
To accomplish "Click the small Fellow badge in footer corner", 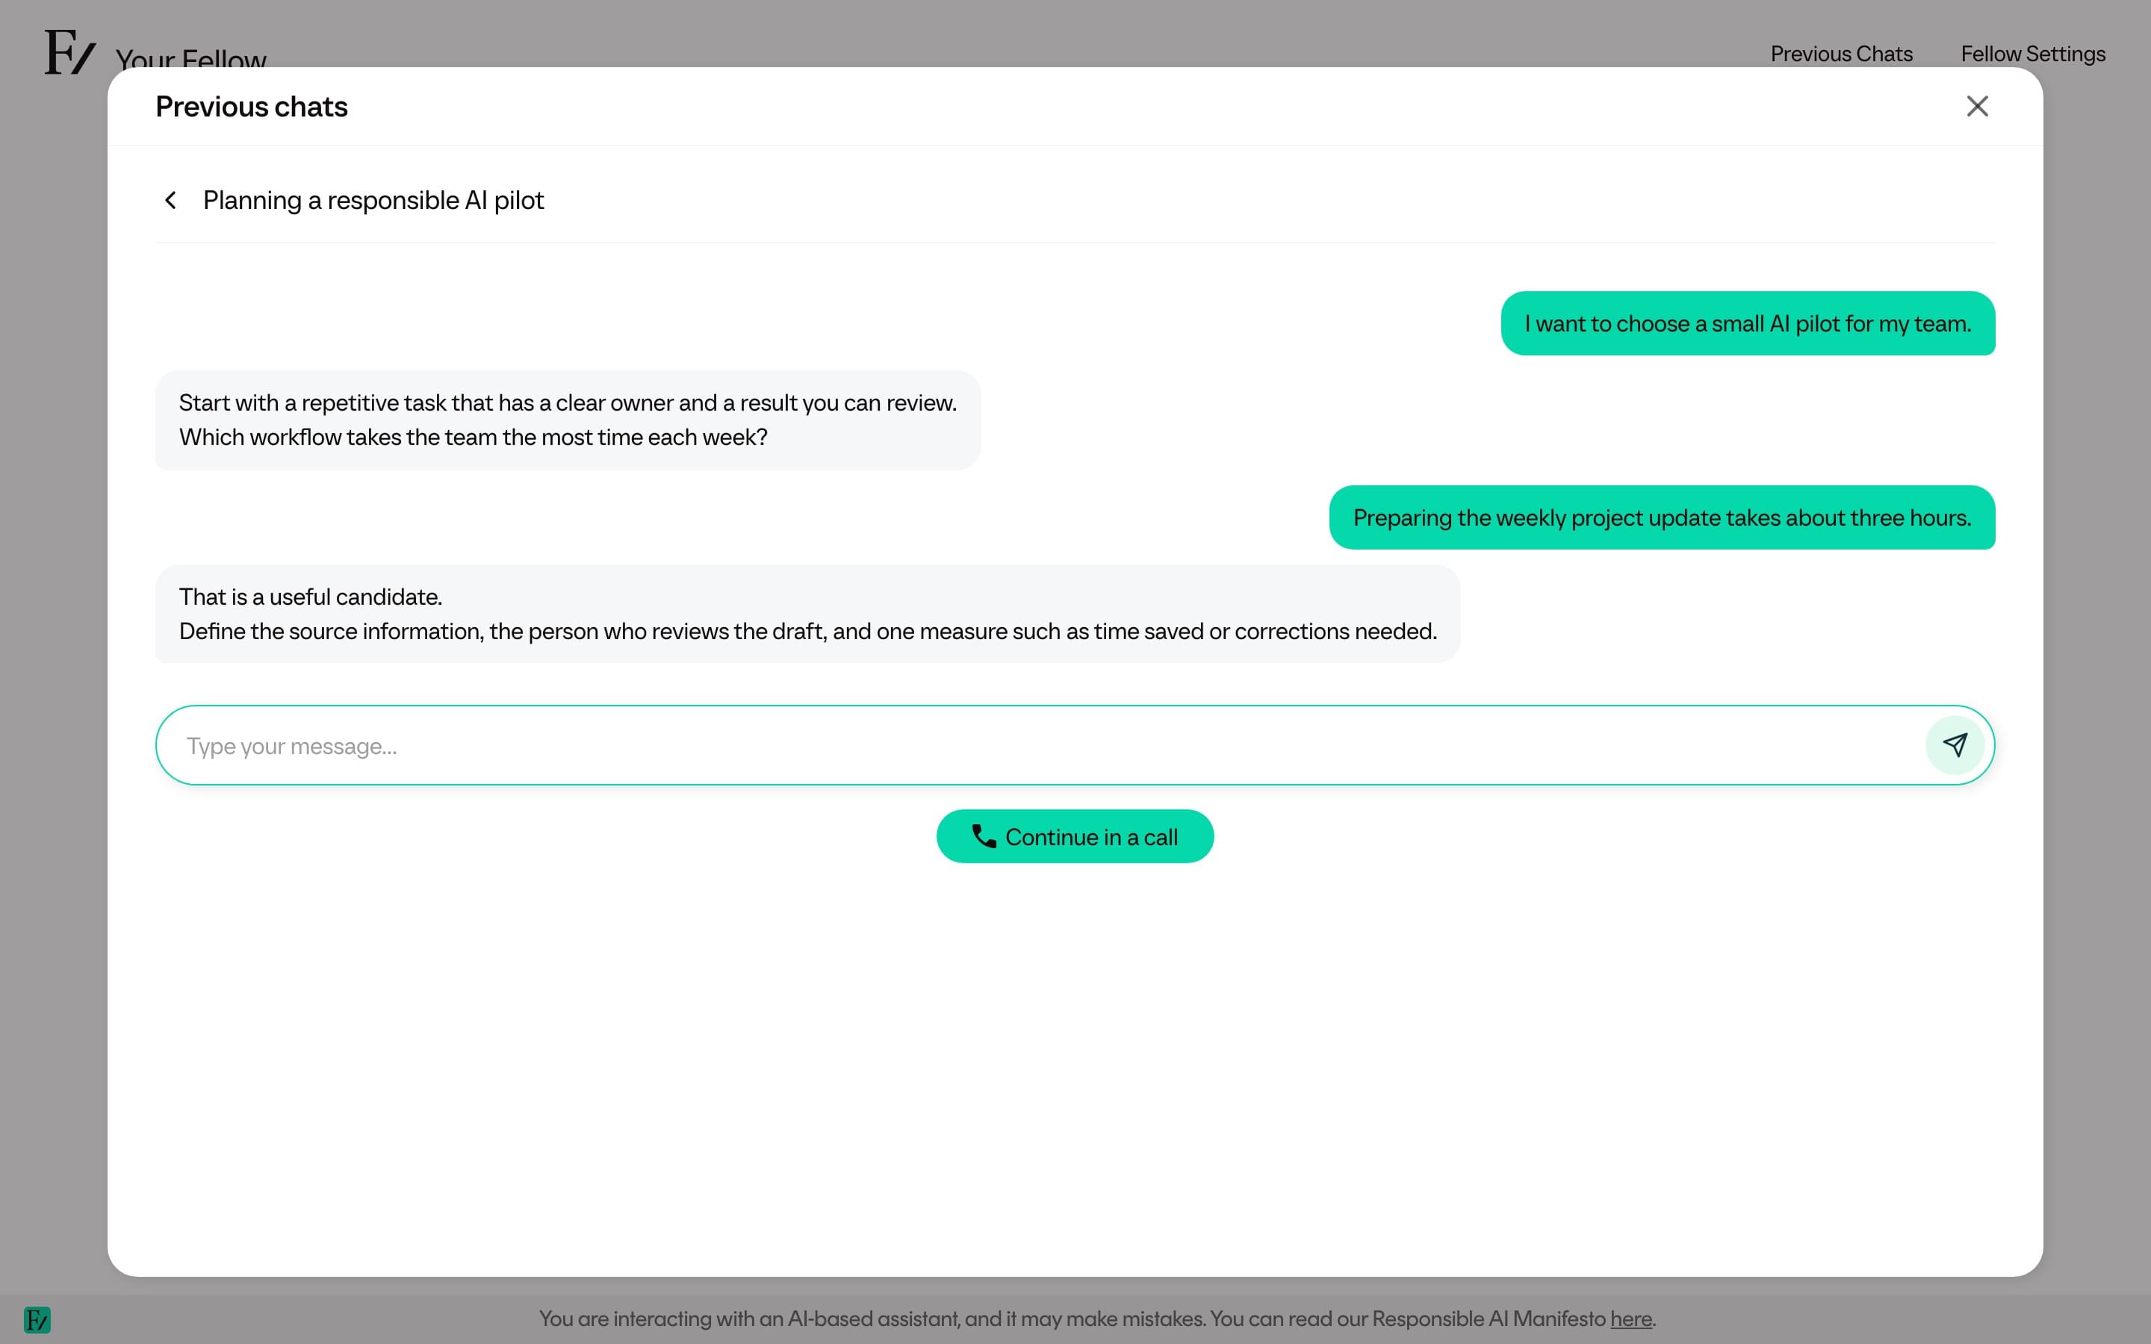I will tap(37, 1319).
